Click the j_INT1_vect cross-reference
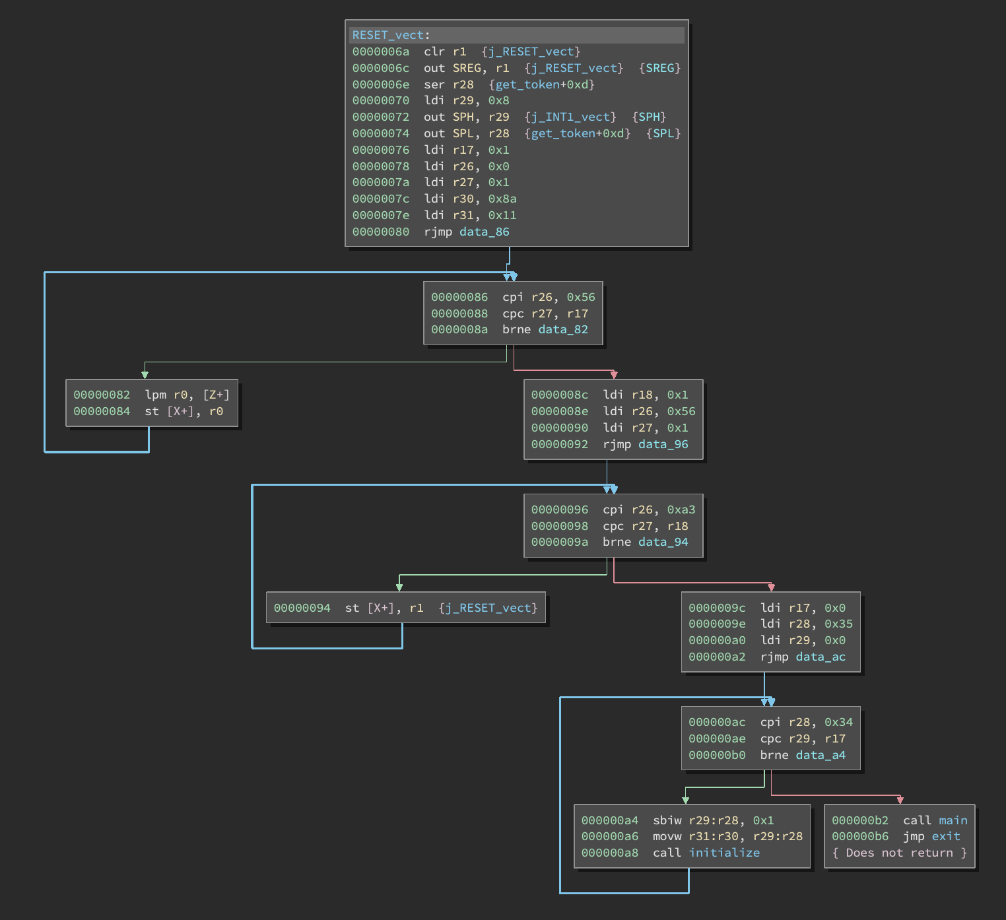The width and height of the screenshot is (1006, 920). pos(570,117)
